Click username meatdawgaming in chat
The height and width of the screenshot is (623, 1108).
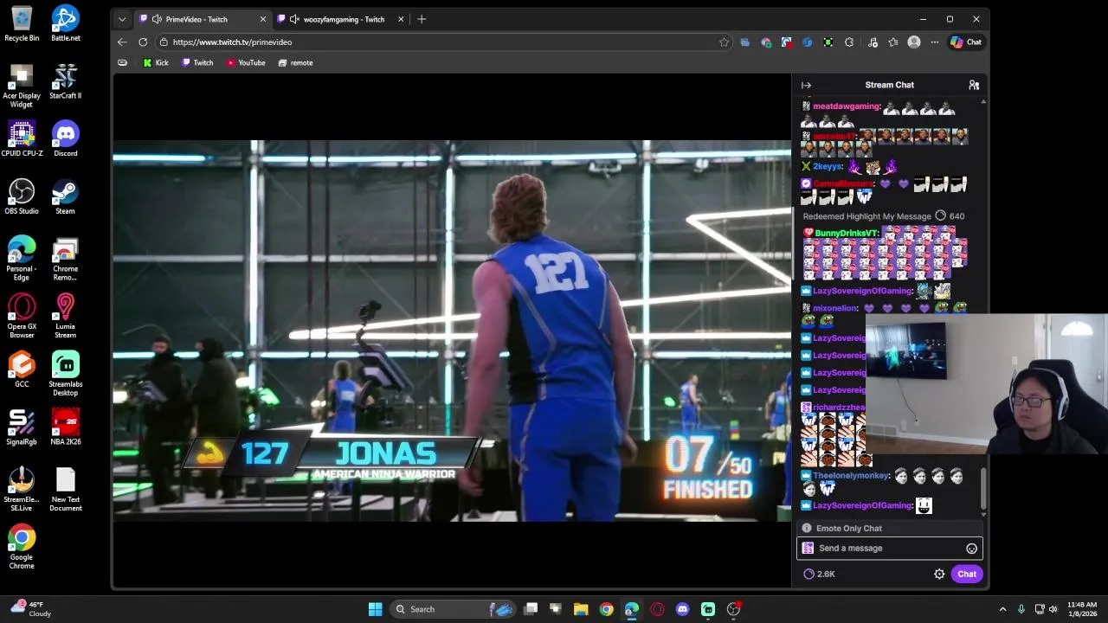(846, 106)
